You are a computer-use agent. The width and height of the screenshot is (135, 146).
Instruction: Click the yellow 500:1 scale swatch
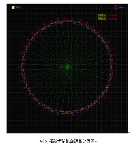point(13,7)
